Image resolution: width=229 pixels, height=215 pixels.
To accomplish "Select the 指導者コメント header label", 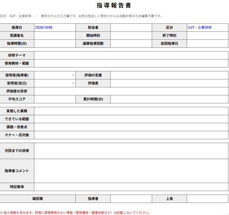I will tap(17, 171).
